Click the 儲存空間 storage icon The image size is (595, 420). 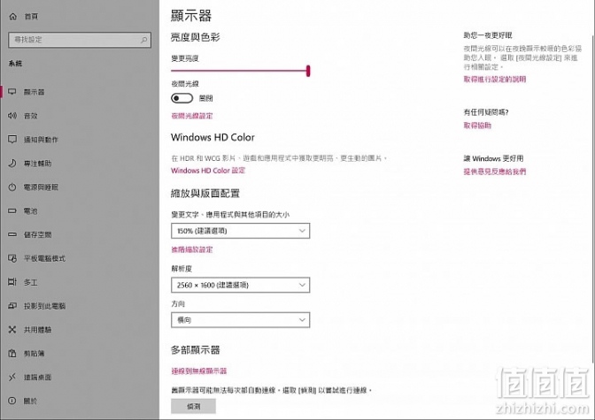(x=12, y=234)
